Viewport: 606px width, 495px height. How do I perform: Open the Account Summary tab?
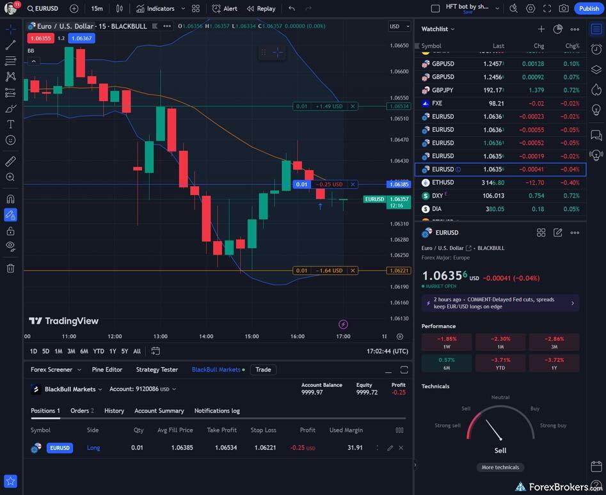(159, 411)
